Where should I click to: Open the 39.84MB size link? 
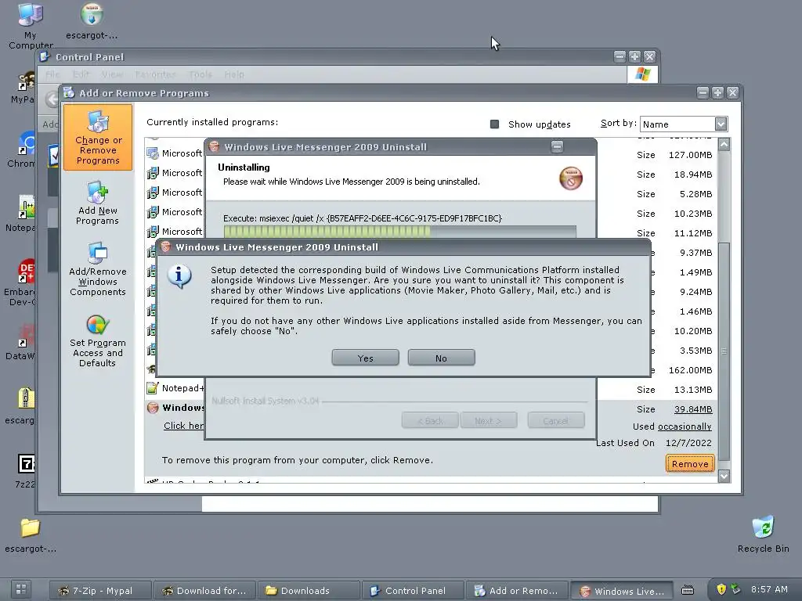pyautogui.click(x=693, y=409)
